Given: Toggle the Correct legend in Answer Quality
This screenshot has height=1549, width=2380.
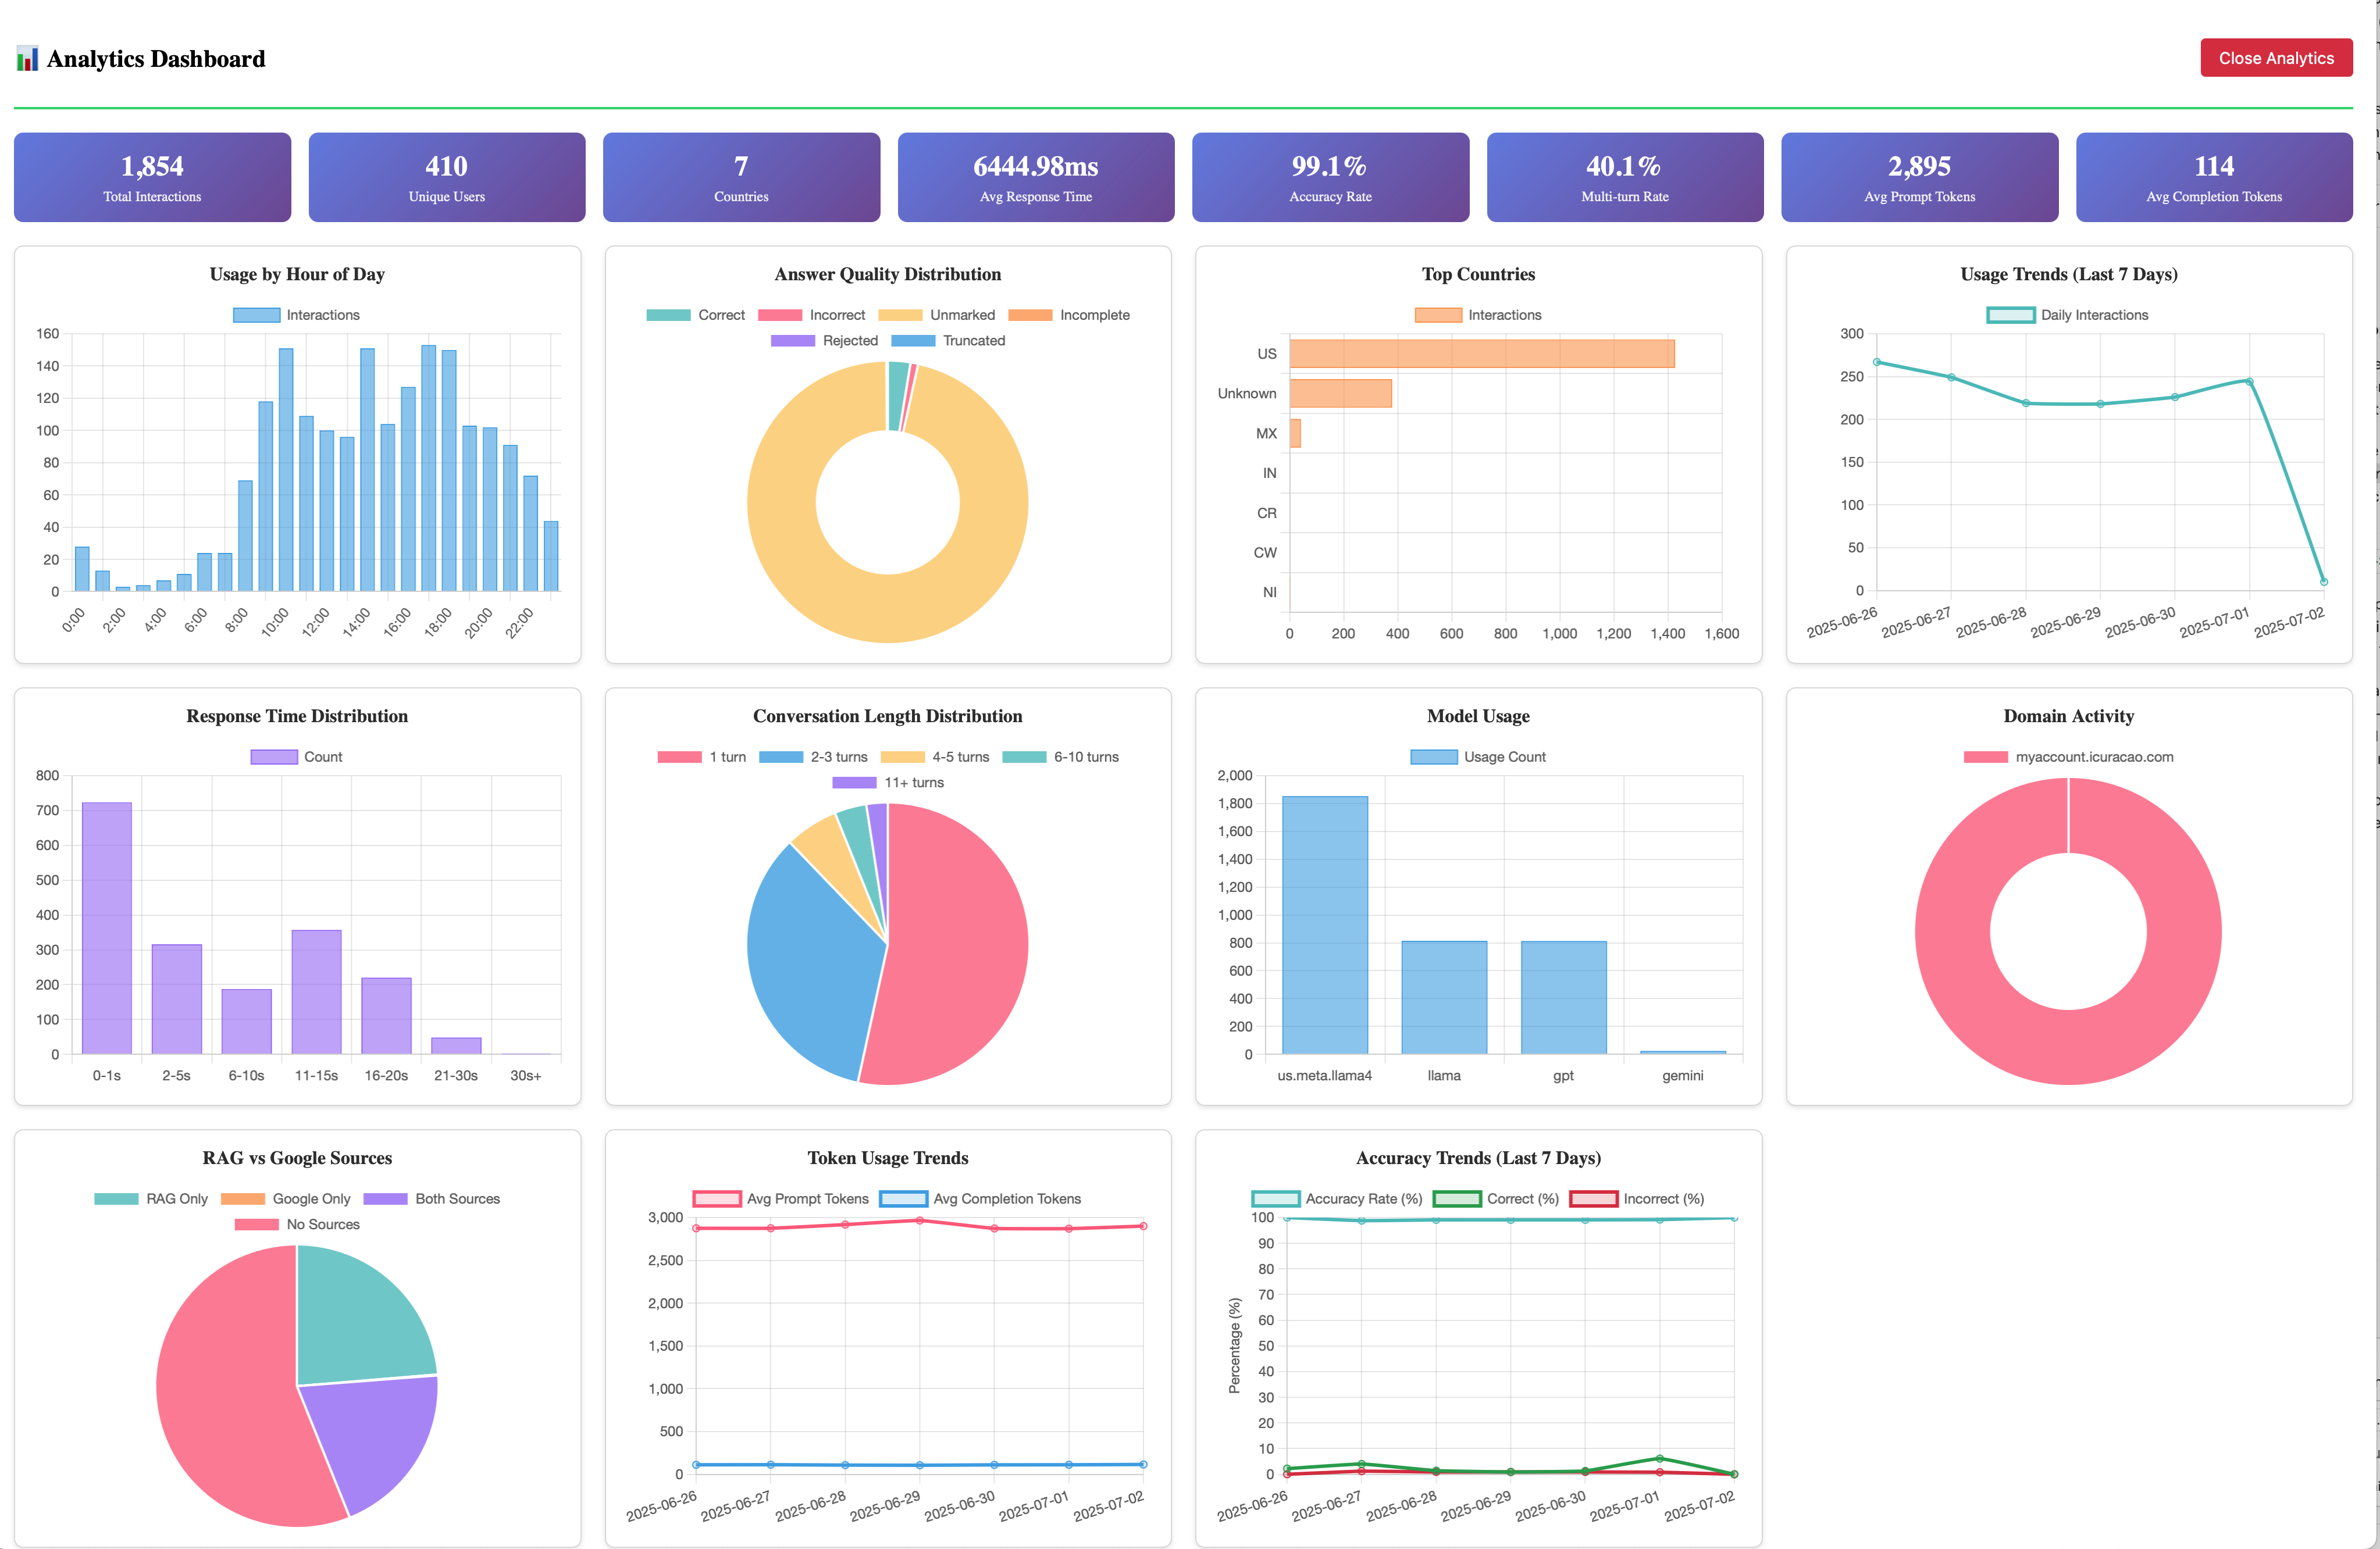Looking at the screenshot, I should pos(695,315).
